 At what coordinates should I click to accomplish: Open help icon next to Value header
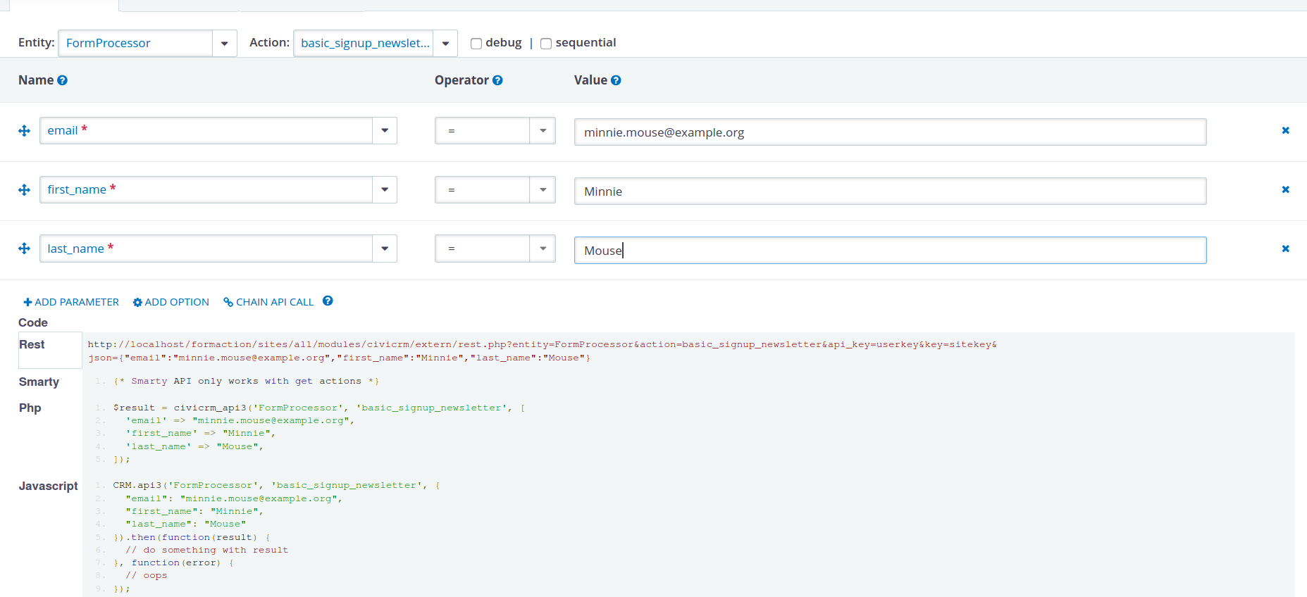pyautogui.click(x=616, y=80)
